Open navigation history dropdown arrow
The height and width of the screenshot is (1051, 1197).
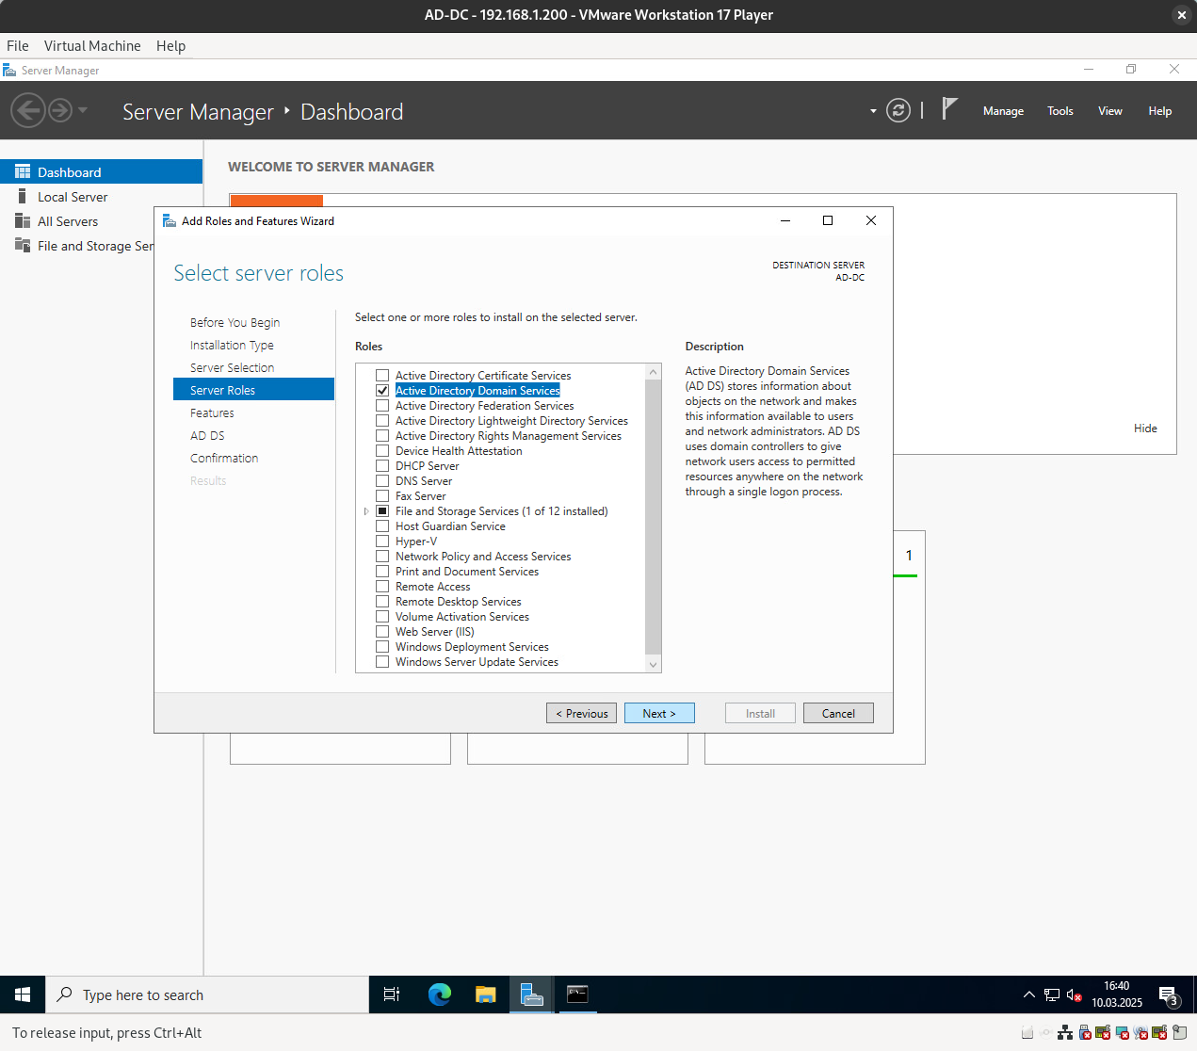[83, 111]
